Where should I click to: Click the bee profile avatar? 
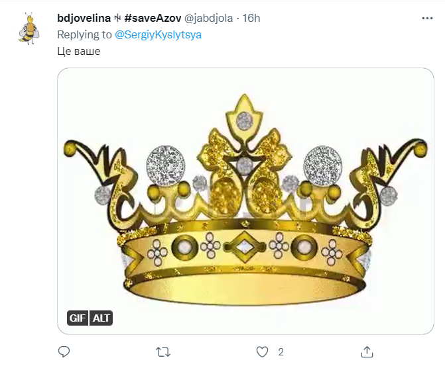pos(28,28)
